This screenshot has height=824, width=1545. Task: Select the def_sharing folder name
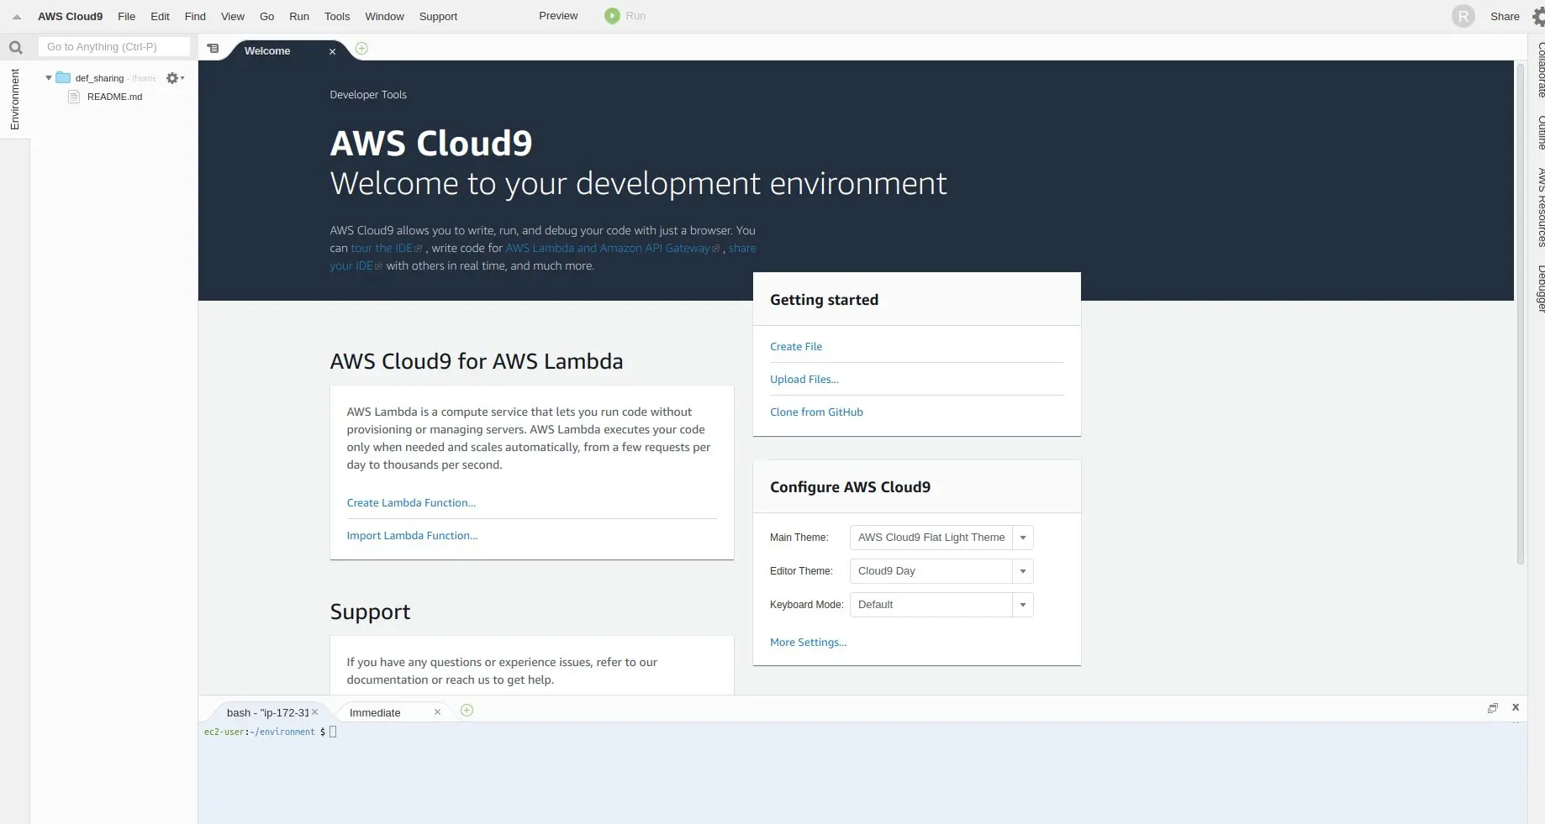click(x=99, y=78)
